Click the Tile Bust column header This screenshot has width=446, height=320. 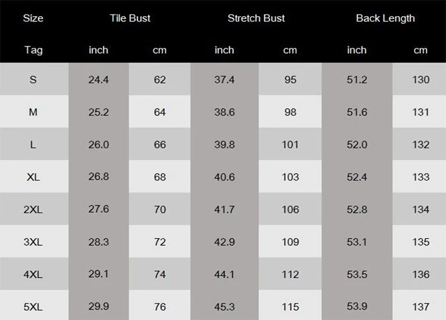(130, 18)
